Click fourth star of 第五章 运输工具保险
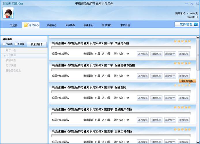The height and width of the screenshot is (144, 200). pos(186,129)
